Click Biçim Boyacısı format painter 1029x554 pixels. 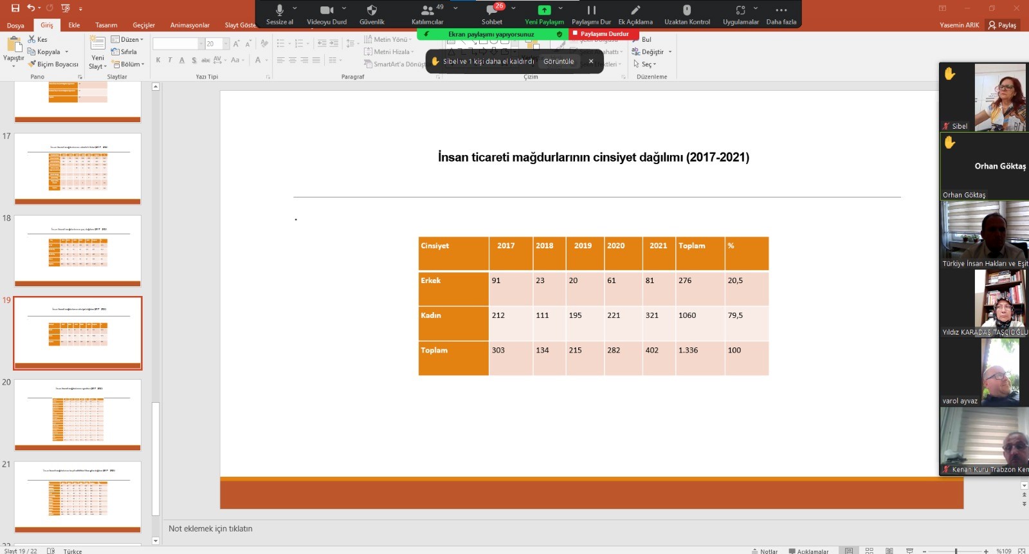[53, 64]
